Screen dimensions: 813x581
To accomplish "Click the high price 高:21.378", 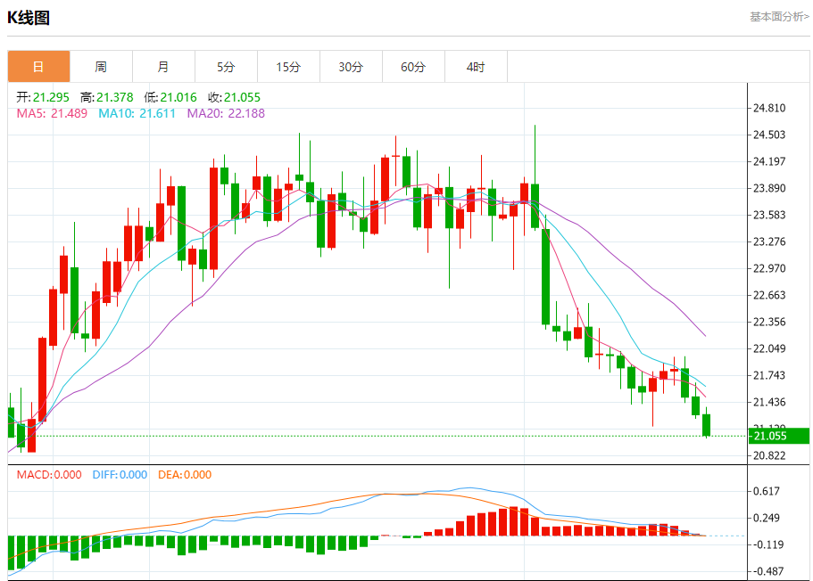I will point(107,97).
